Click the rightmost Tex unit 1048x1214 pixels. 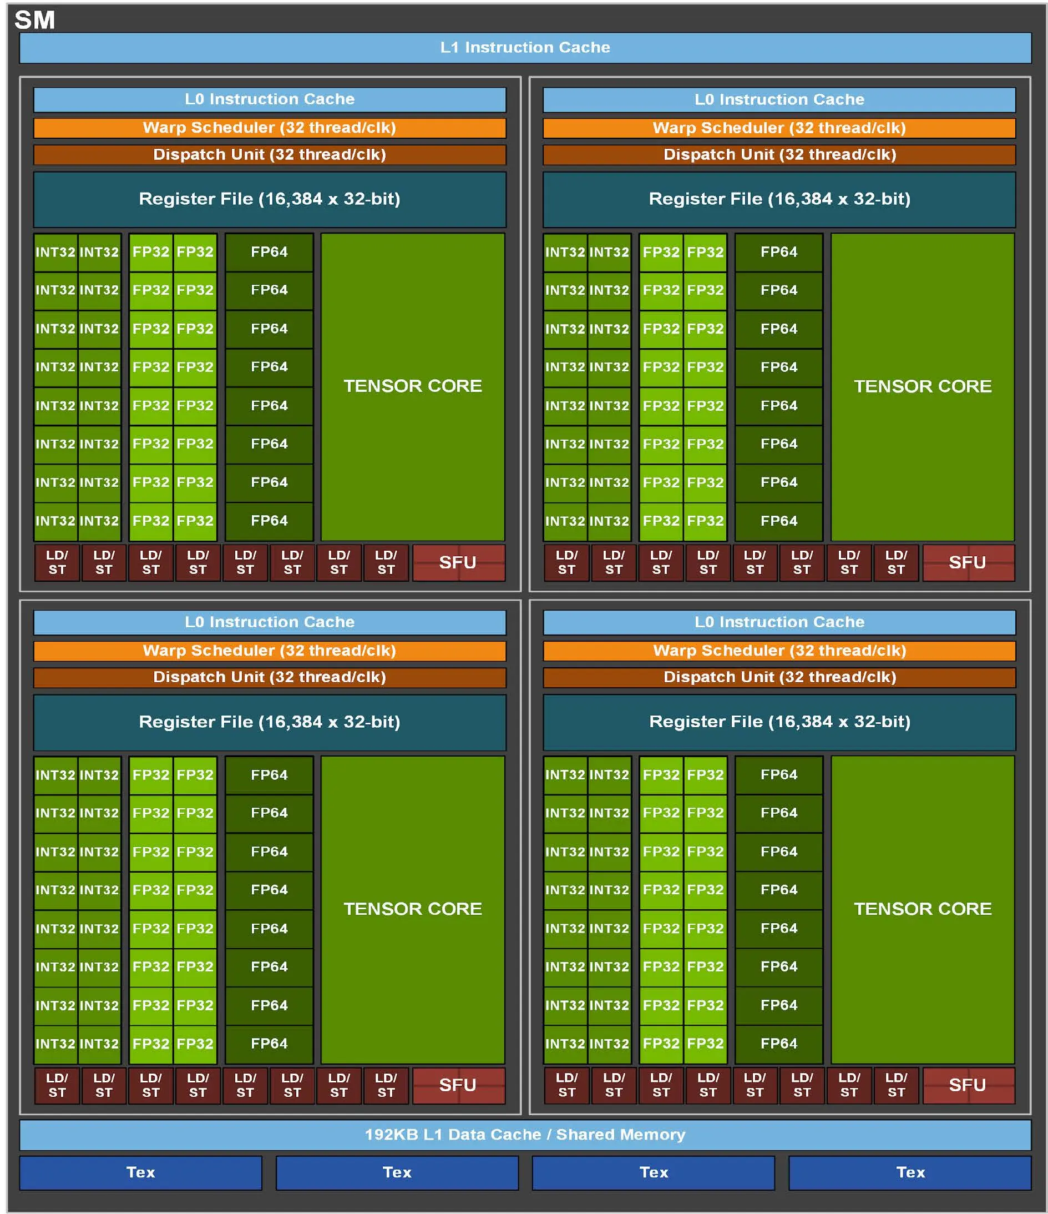(909, 1172)
